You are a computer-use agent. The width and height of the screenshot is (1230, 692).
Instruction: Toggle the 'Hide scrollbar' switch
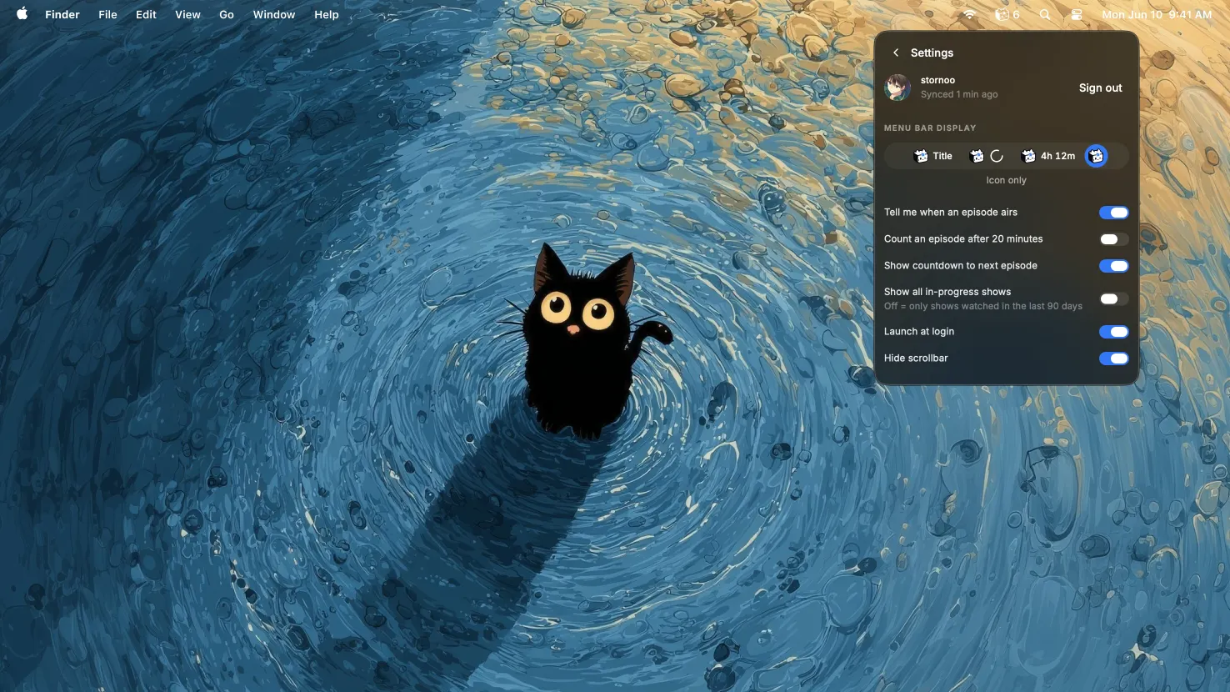pos(1113,359)
